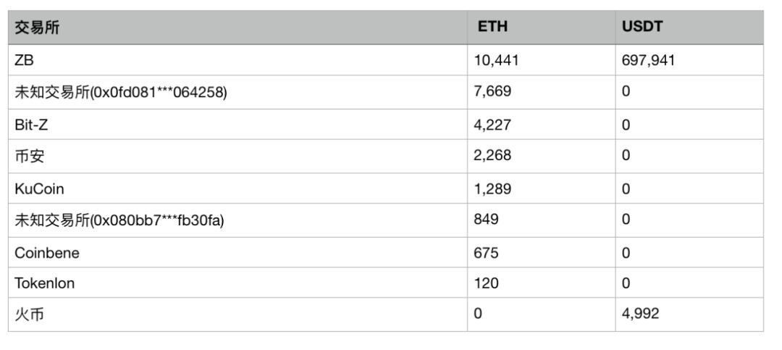Select the ZB exchange row name
782x350 pixels.
click(25, 60)
